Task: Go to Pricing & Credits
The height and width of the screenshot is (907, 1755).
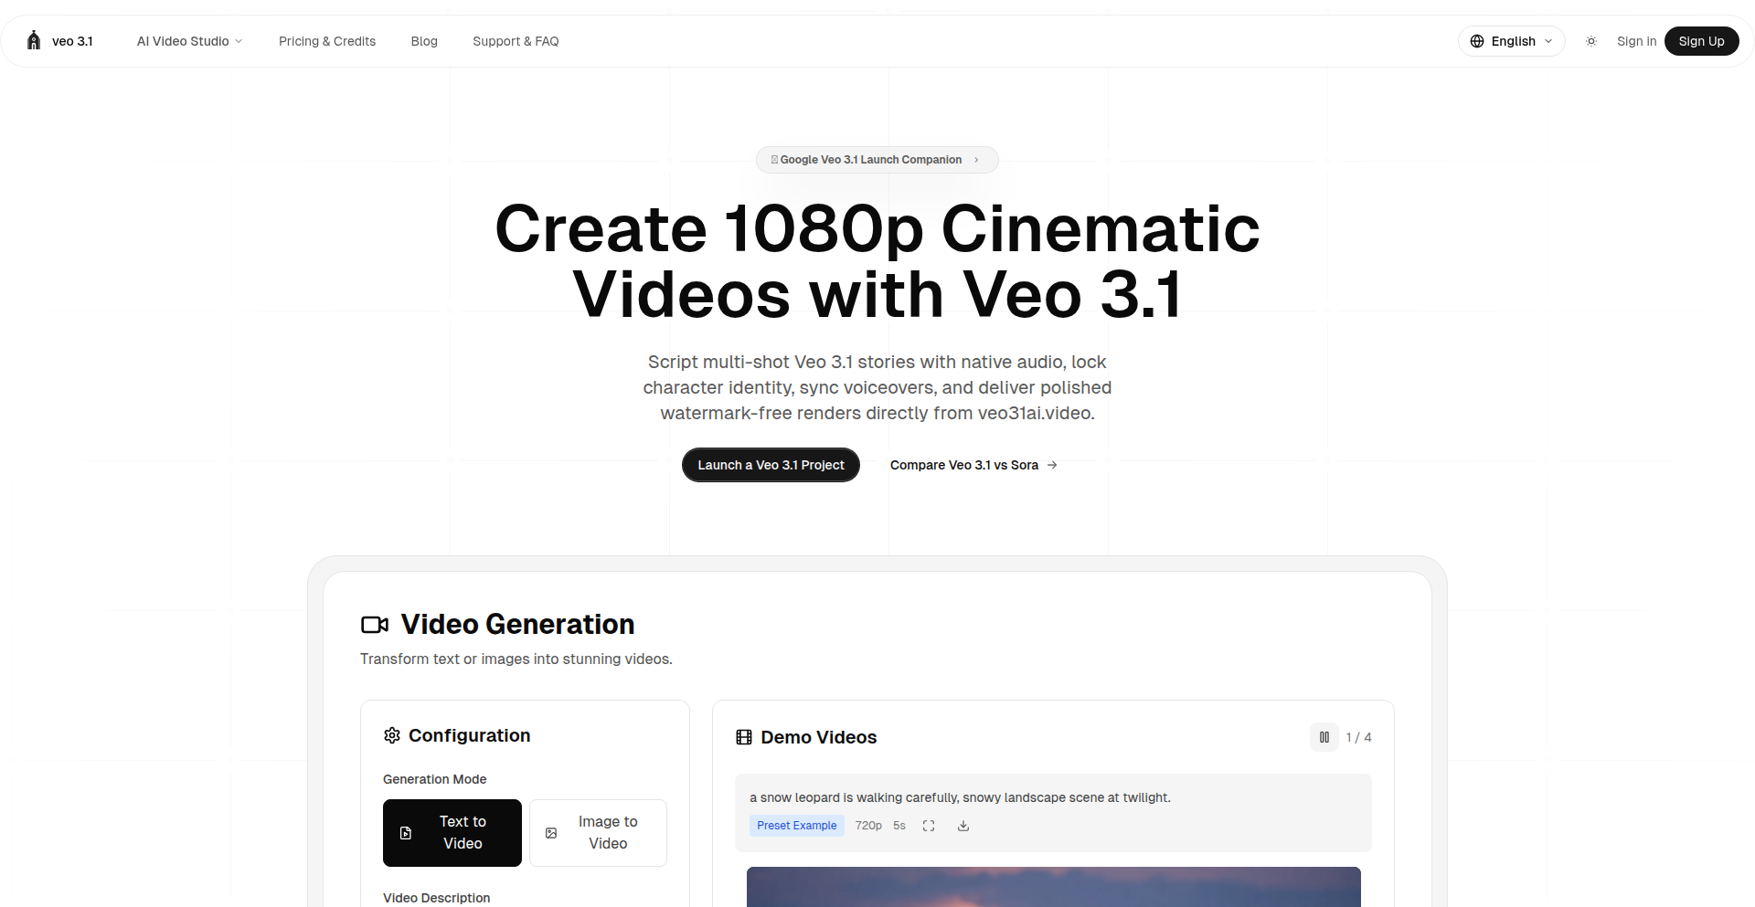Action: (x=326, y=41)
